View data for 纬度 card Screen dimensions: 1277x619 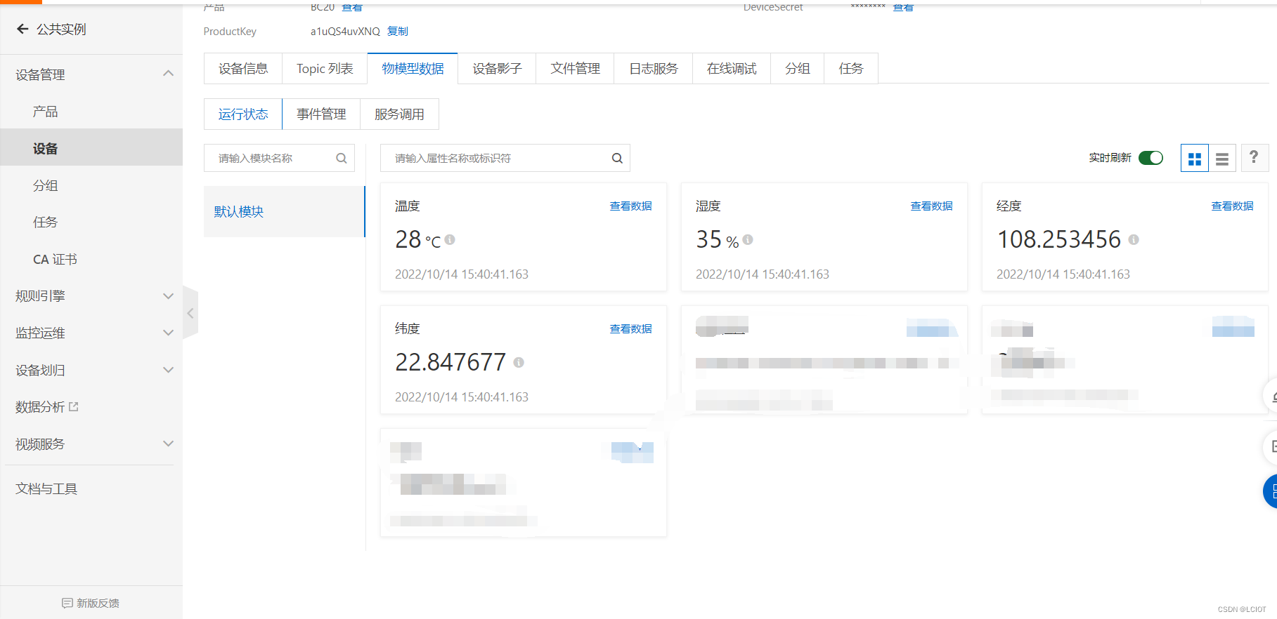pos(630,328)
